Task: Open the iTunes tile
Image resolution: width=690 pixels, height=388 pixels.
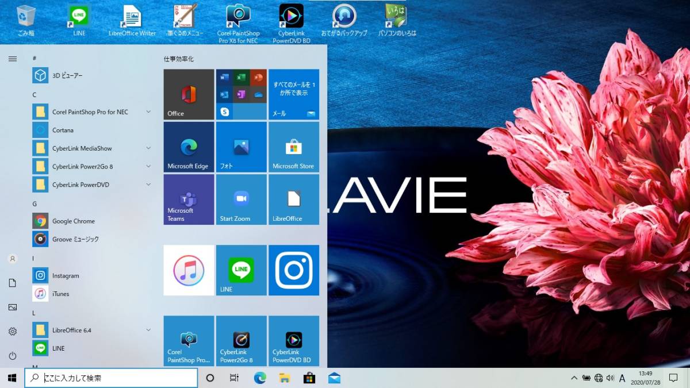Action: [189, 270]
